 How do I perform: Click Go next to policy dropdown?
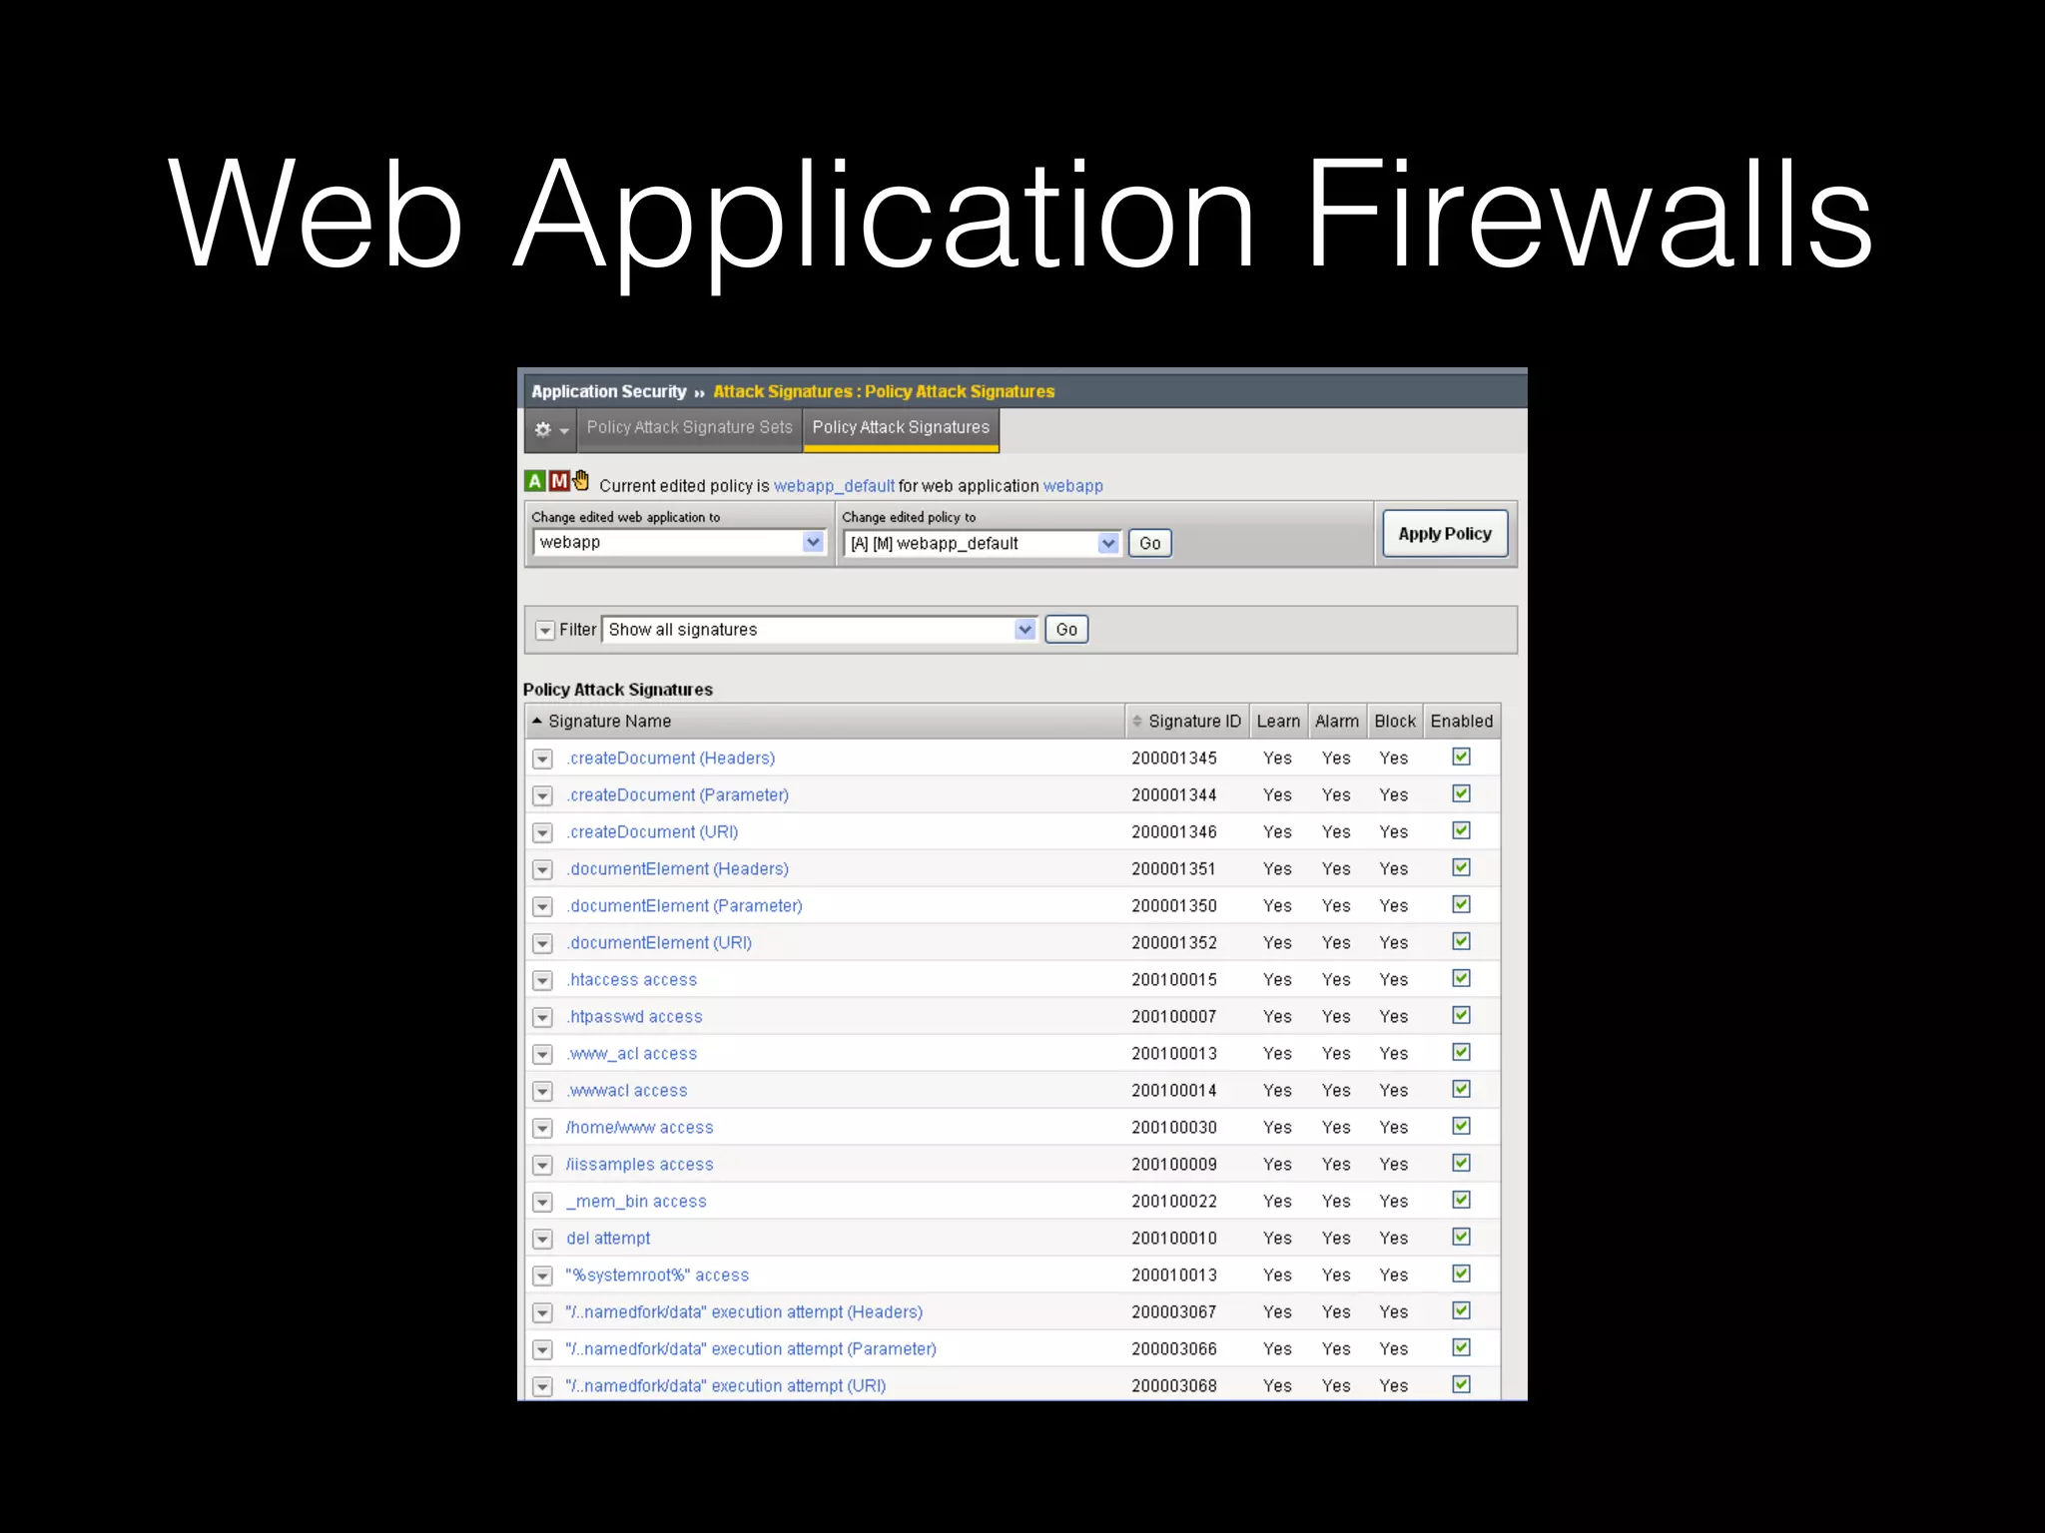[x=1150, y=543]
